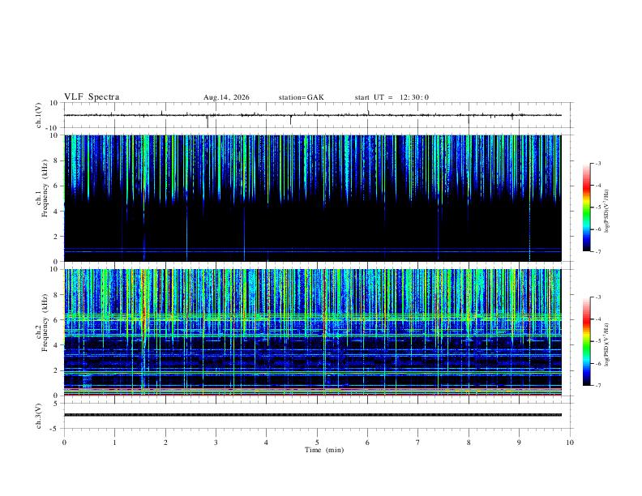Click the 5-minute tick label on time axis

pyautogui.click(x=317, y=443)
